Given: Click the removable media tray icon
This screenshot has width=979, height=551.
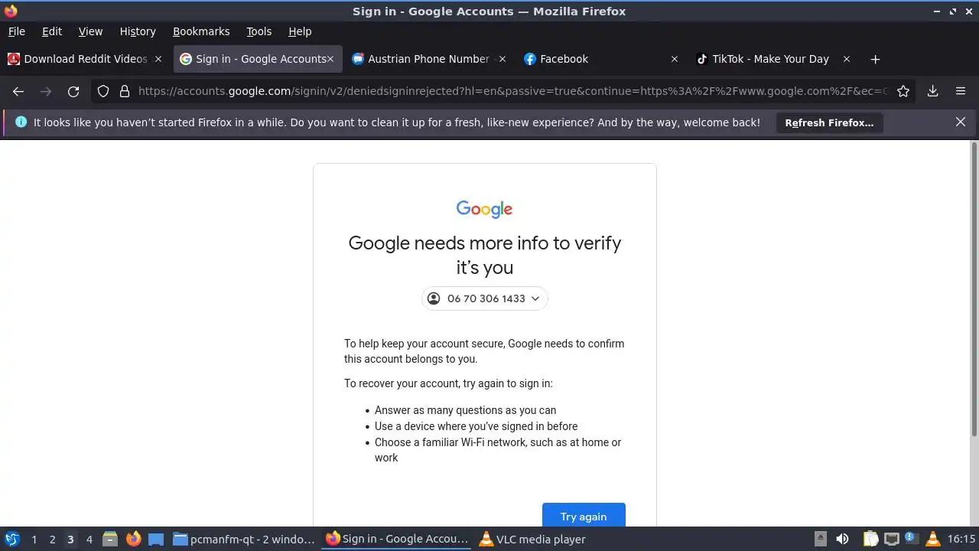Looking at the screenshot, I should pyautogui.click(x=820, y=539).
